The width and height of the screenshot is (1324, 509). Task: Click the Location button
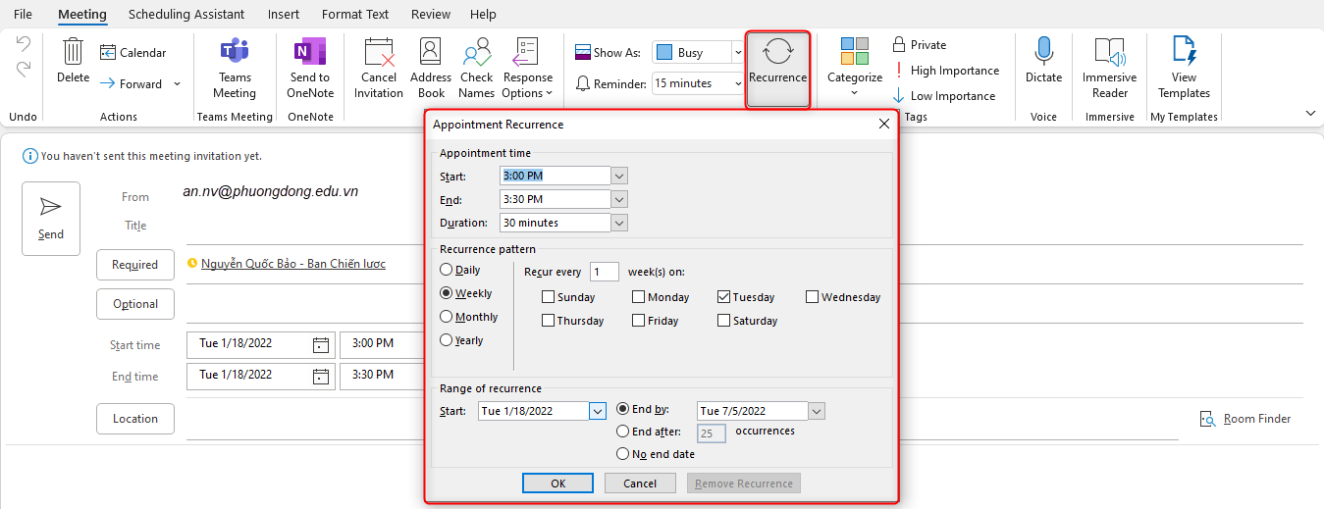click(x=135, y=419)
